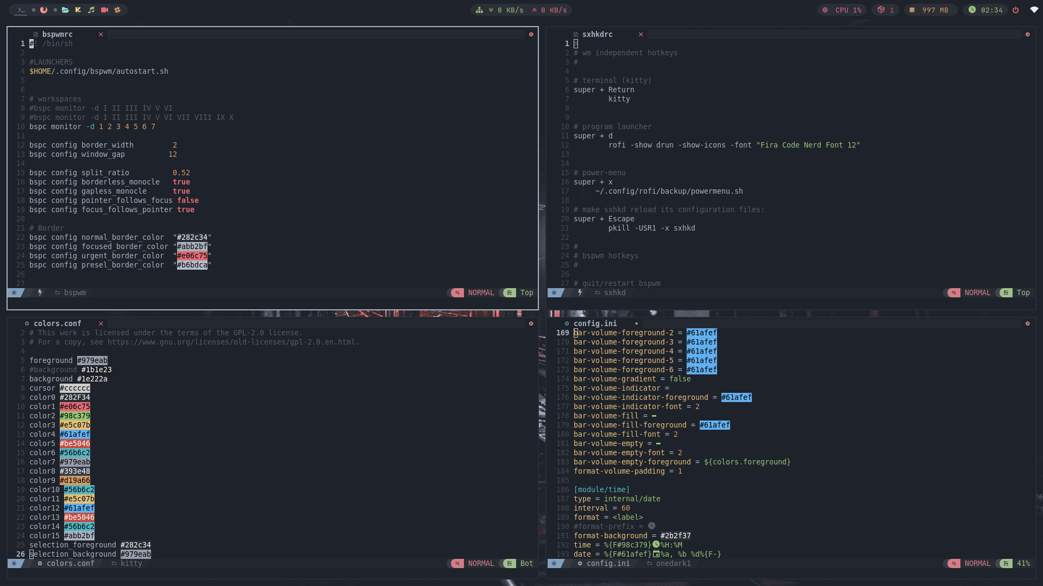
Task: Click red close dot at right of config.ini tabline
Action: (x=1028, y=323)
